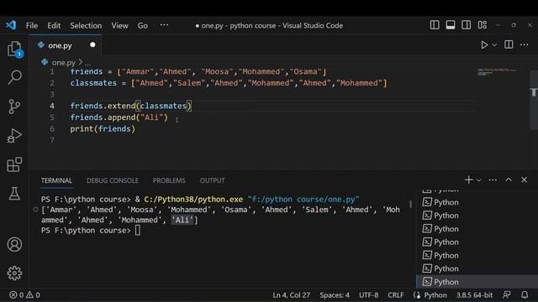Switch to the TERMINAL panel tab
The height and width of the screenshot is (302, 538).
[x=56, y=180]
